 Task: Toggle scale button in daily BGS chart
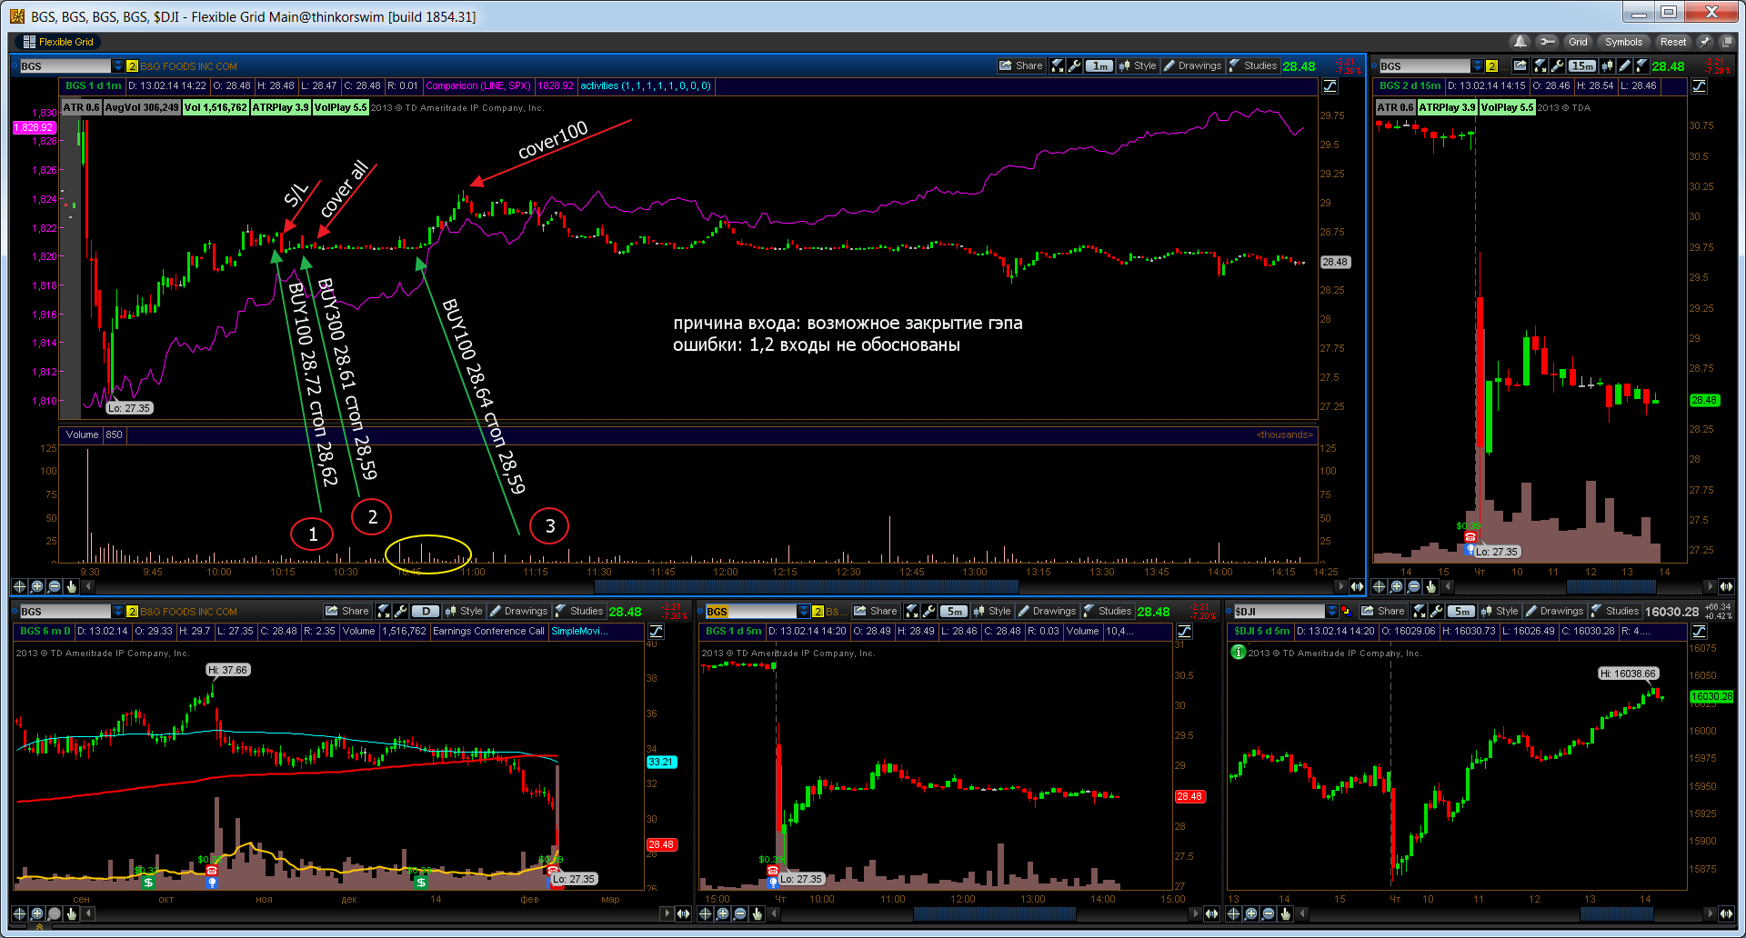click(x=657, y=632)
